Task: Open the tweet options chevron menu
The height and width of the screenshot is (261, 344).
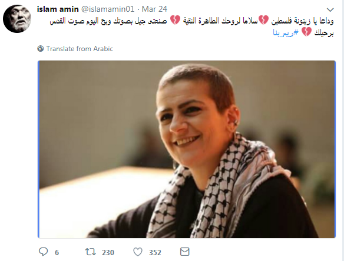Action: pyautogui.click(x=330, y=9)
